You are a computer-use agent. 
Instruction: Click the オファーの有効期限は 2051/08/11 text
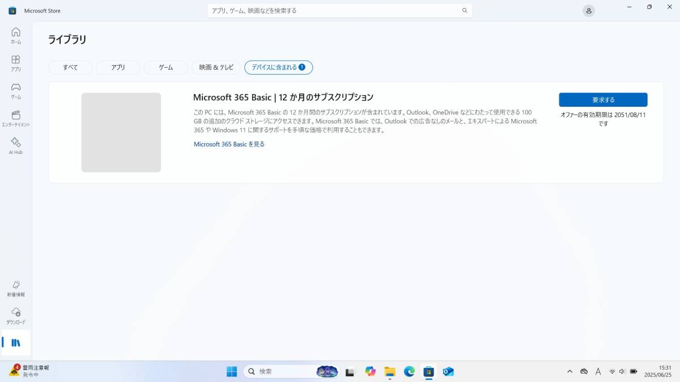[x=603, y=119]
